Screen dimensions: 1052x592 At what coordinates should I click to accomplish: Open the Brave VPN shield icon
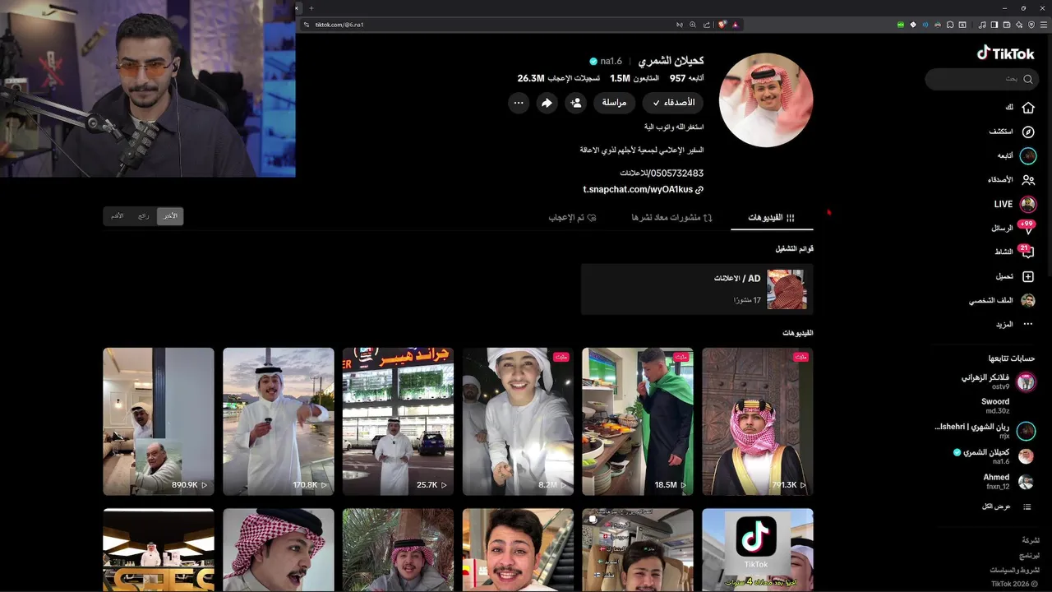pyautogui.click(x=1031, y=25)
